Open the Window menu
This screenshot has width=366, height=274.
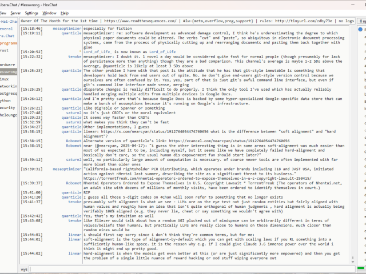pos(50,13)
